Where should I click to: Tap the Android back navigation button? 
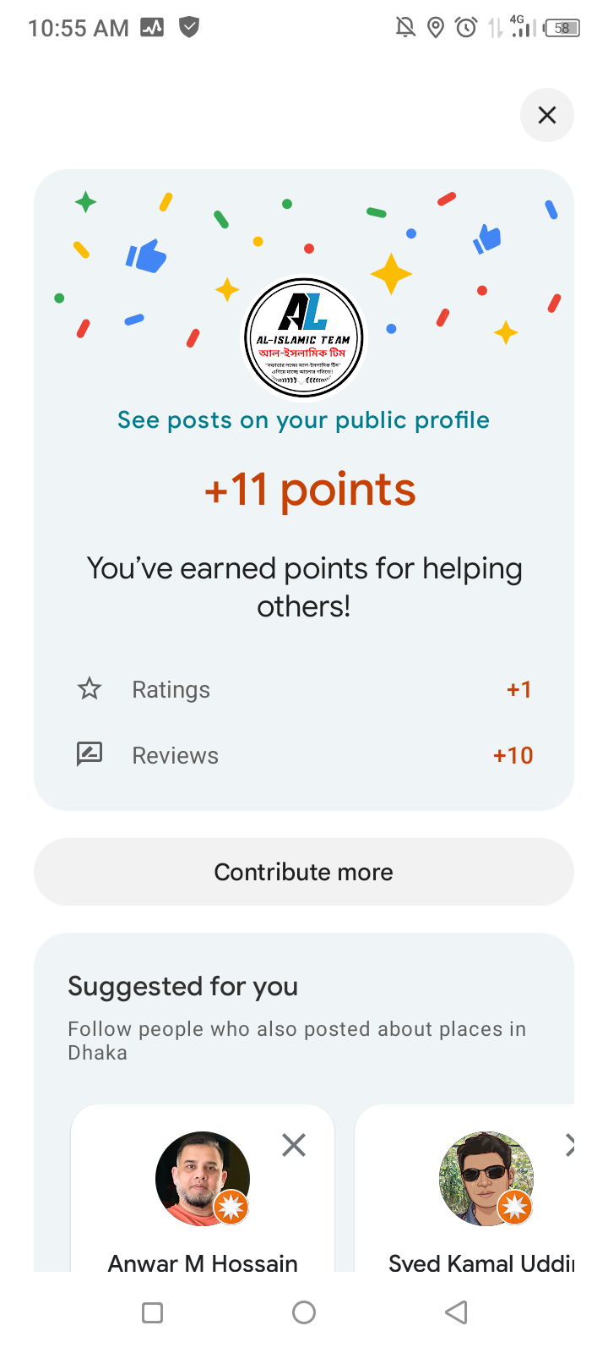pos(456,1312)
